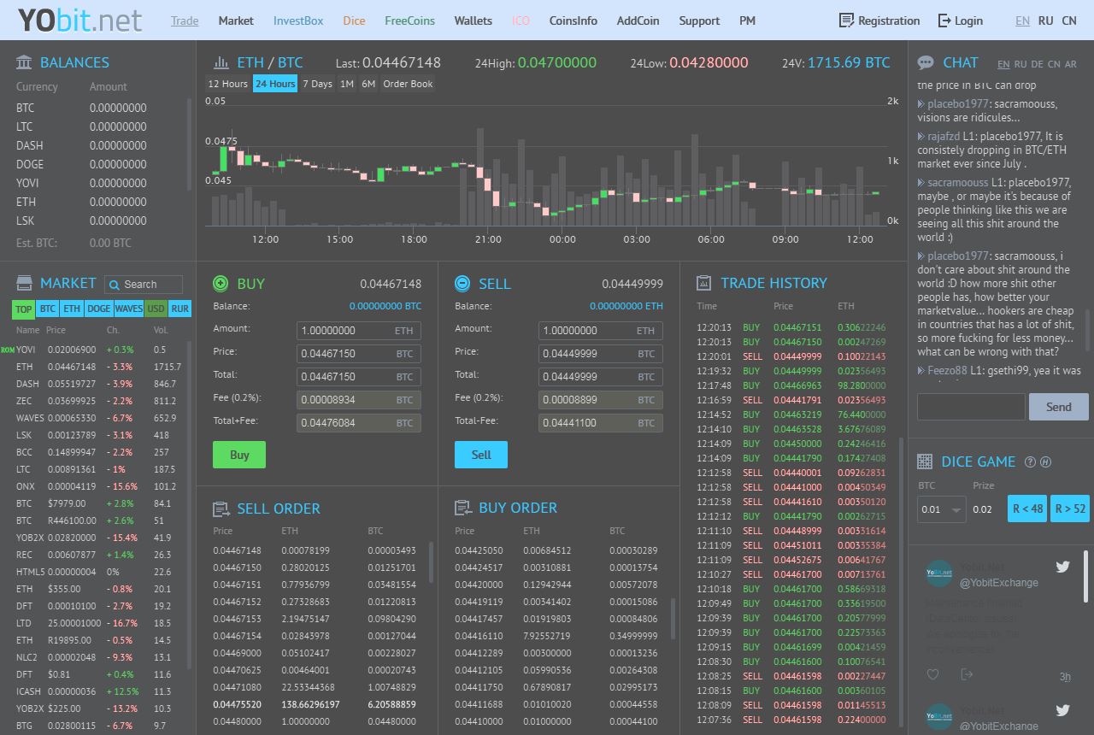Select the RUR market tab
Screen dimensions: 1094x735
[x=179, y=309]
